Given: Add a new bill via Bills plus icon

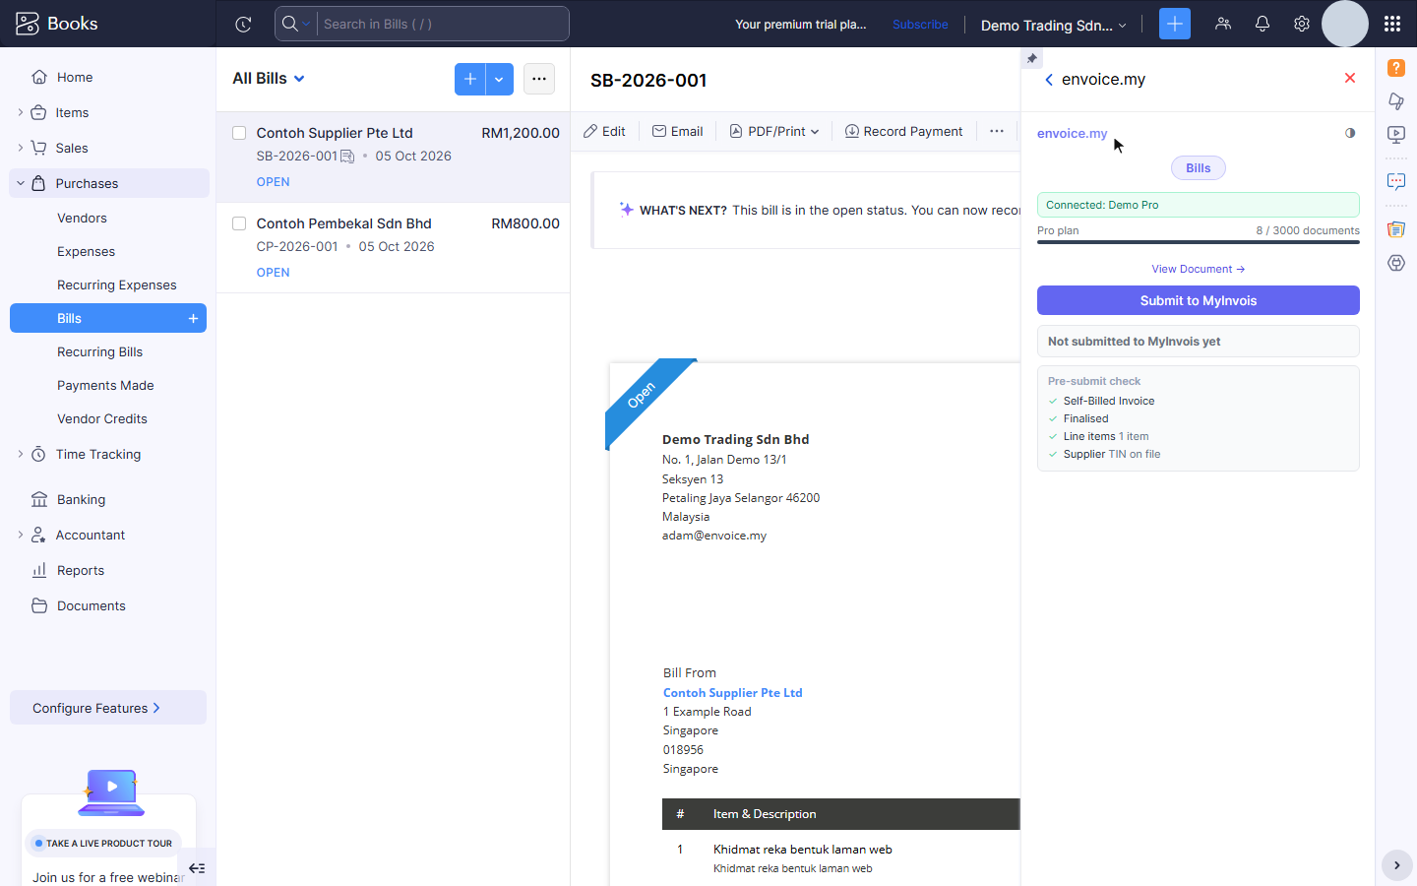Looking at the screenshot, I should 193,318.
